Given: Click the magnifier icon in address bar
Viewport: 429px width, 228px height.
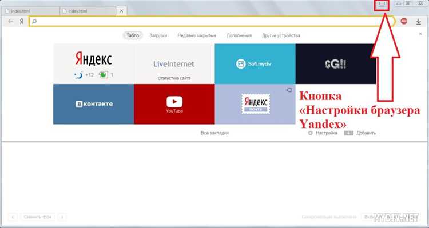Looking at the screenshot, I should (34, 21).
